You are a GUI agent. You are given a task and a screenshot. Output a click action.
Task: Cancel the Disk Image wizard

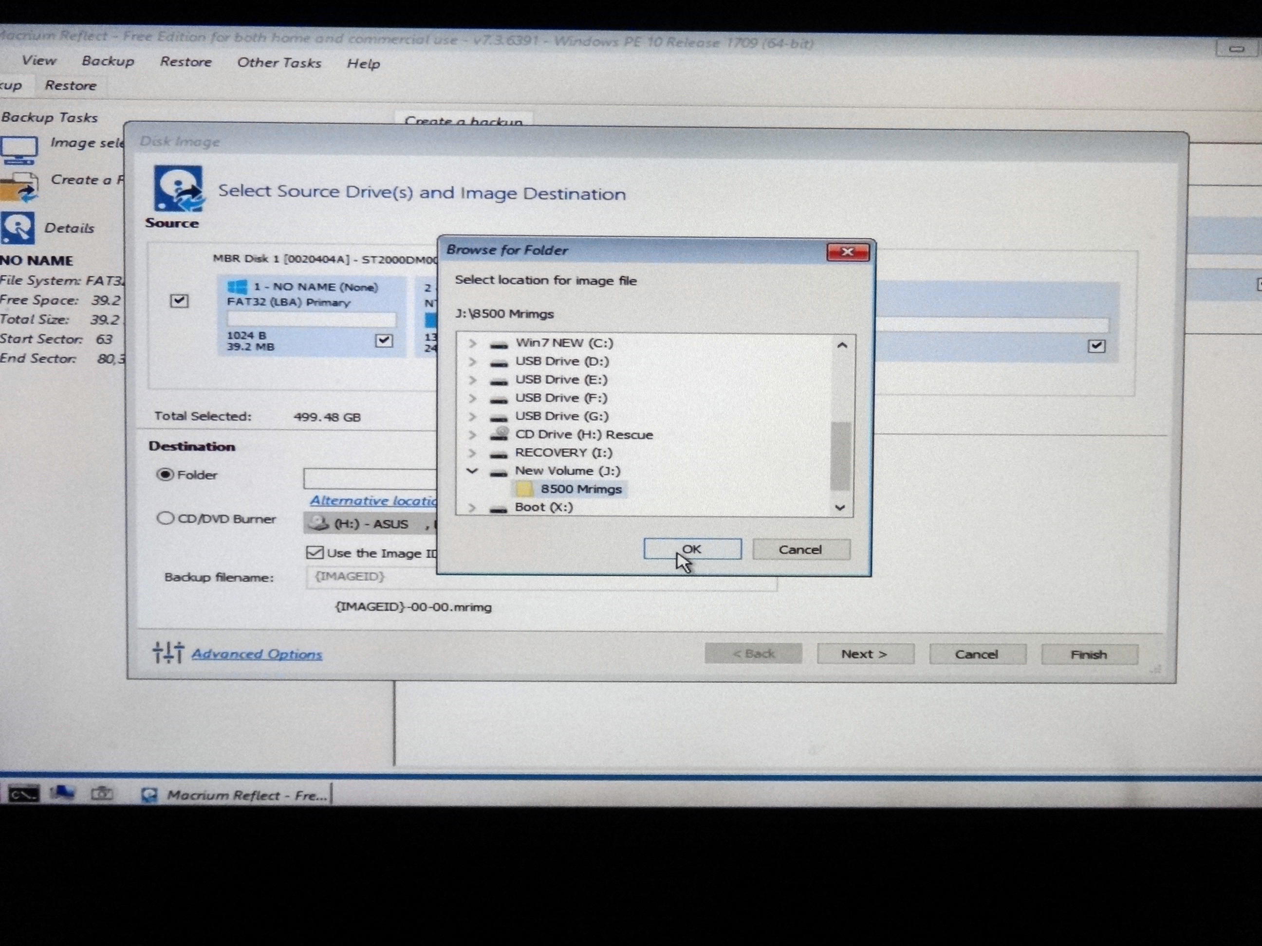pos(977,654)
